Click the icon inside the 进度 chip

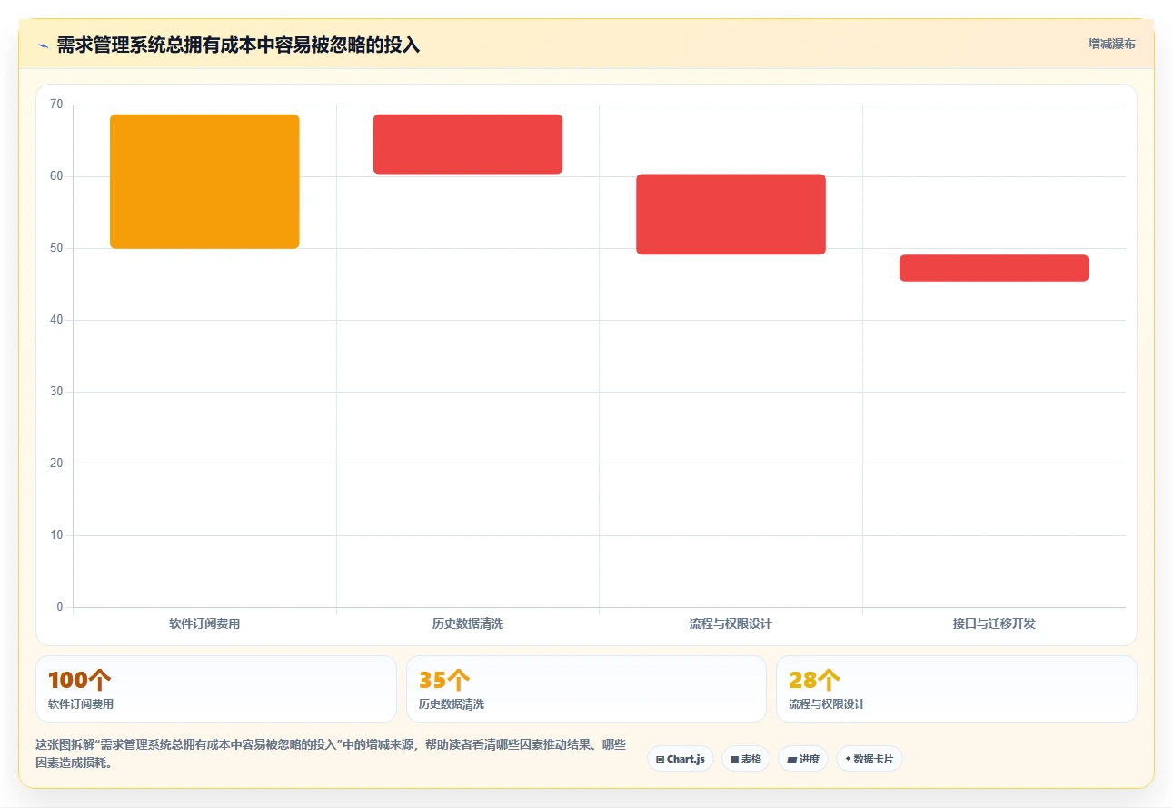[791, 759]
